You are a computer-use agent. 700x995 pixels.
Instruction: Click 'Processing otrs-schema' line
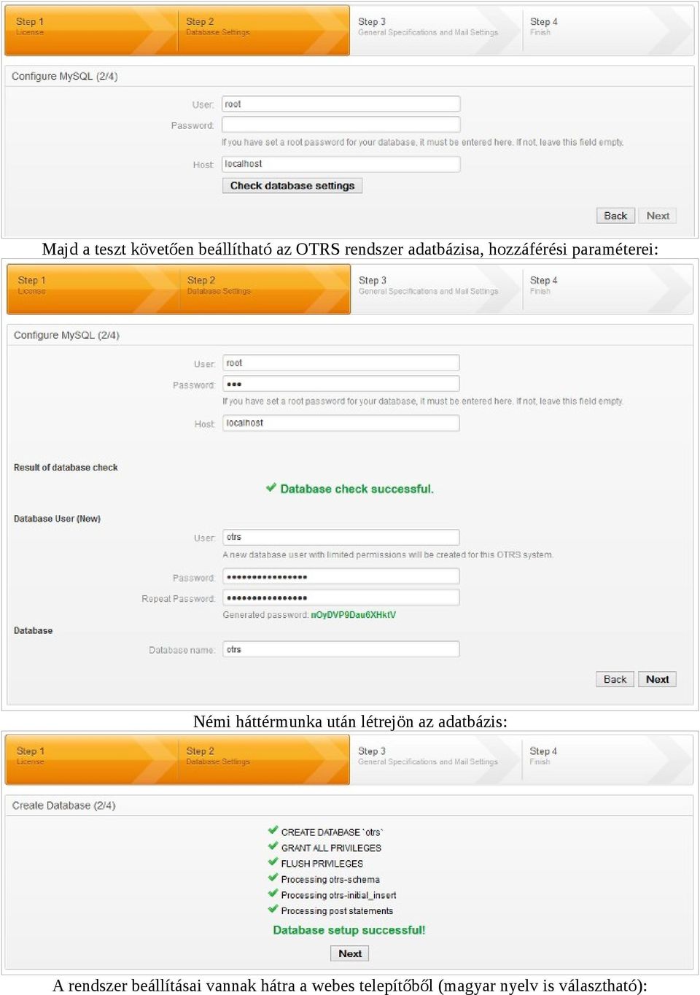pyautogui.click(x=330, y=880)
